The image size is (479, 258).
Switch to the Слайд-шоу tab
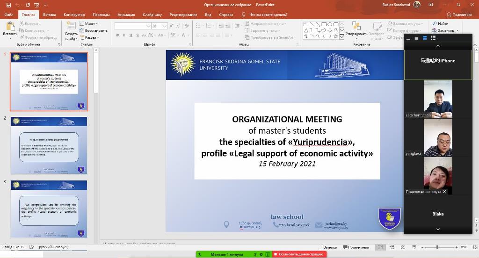pos(152,14)
